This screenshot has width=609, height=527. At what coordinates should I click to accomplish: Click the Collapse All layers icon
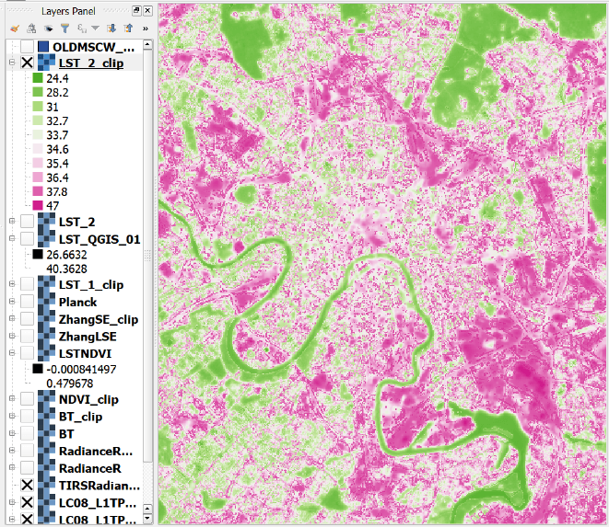128,29
